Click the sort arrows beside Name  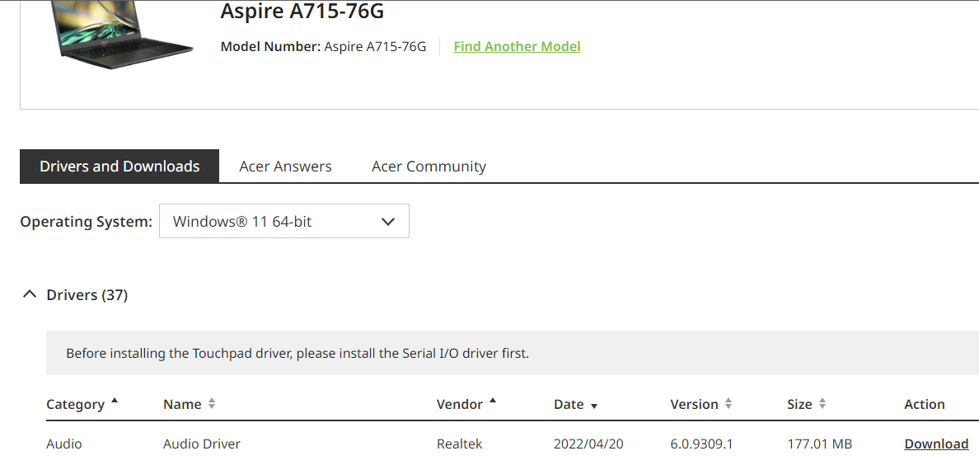212,404
